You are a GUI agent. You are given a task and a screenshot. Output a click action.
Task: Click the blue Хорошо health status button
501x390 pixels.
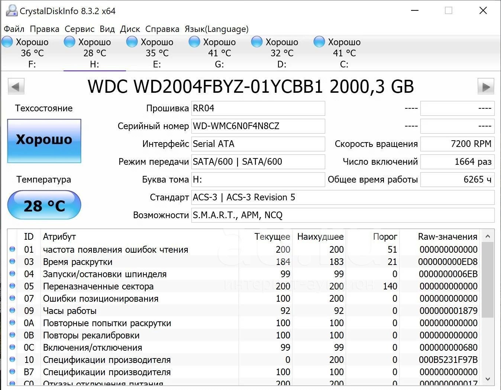[44, 141]
